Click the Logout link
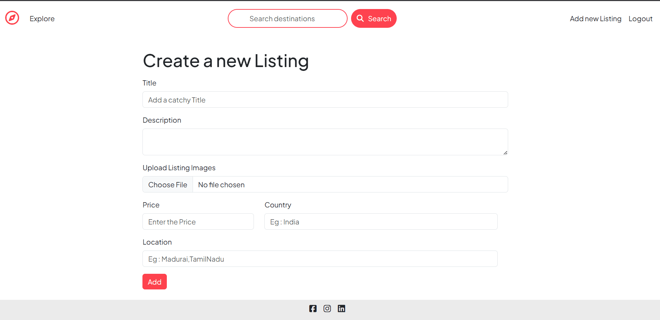 [640, 19]
